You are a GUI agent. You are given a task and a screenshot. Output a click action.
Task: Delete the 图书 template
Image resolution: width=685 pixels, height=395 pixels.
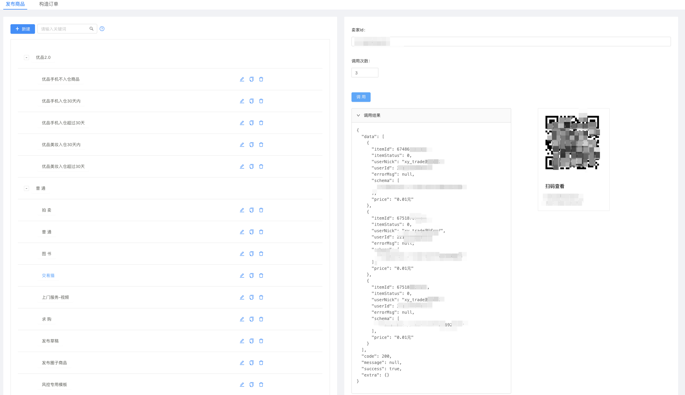[x=261, y=254]
